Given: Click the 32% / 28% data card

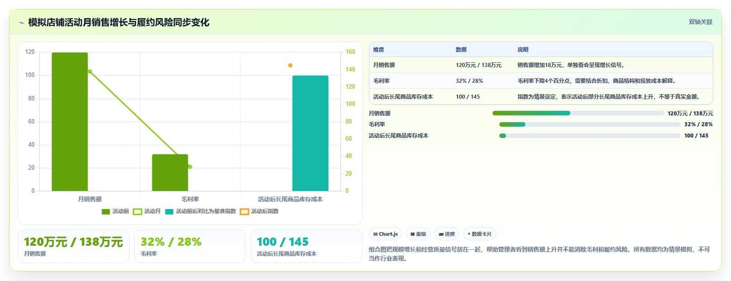Looking at the screenshot, I should (190, 246).
